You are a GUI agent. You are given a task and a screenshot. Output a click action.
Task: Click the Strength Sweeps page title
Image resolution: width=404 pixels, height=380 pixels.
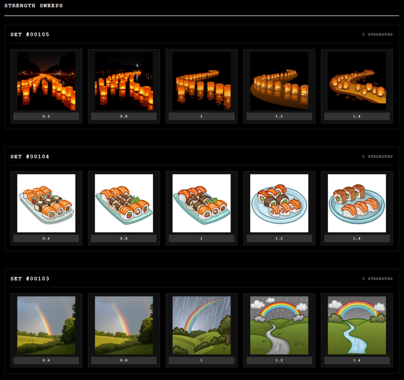click(x=34, y=6)
